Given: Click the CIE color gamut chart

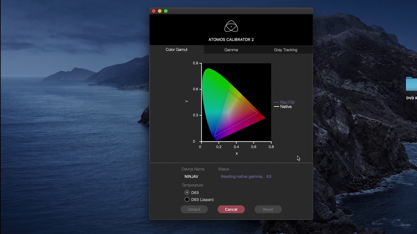Looking at the screenshot, I should tap(236, 102).
